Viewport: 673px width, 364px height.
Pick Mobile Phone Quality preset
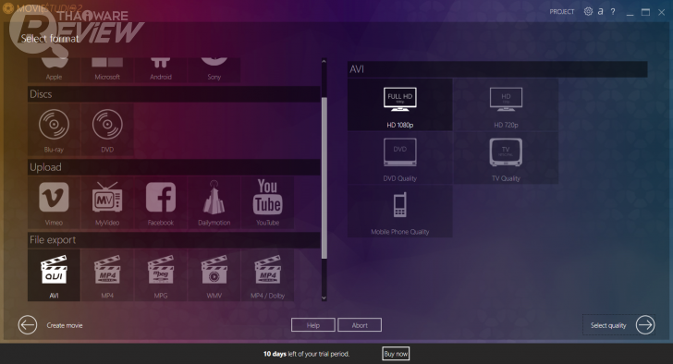pyautogui.click(x=400, y=211)
